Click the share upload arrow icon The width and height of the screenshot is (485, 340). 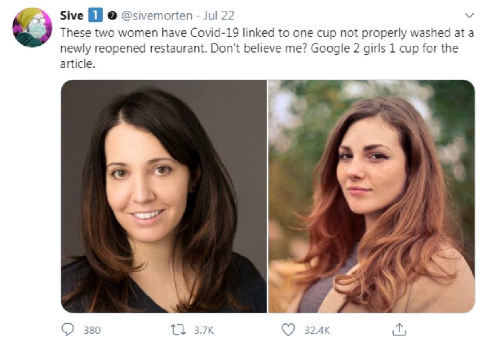point(399,330)
